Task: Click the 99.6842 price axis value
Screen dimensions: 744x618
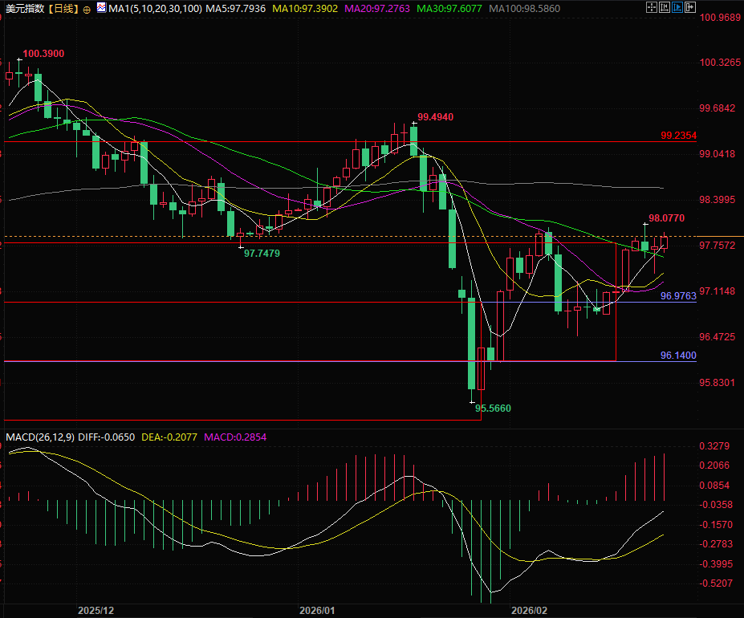Action: [718, 108]
